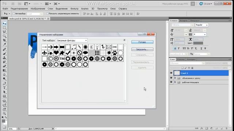The width and height of the screenshot is (234, 131).
Task: Select the Dodge tool
Action: tap(4, 79)
